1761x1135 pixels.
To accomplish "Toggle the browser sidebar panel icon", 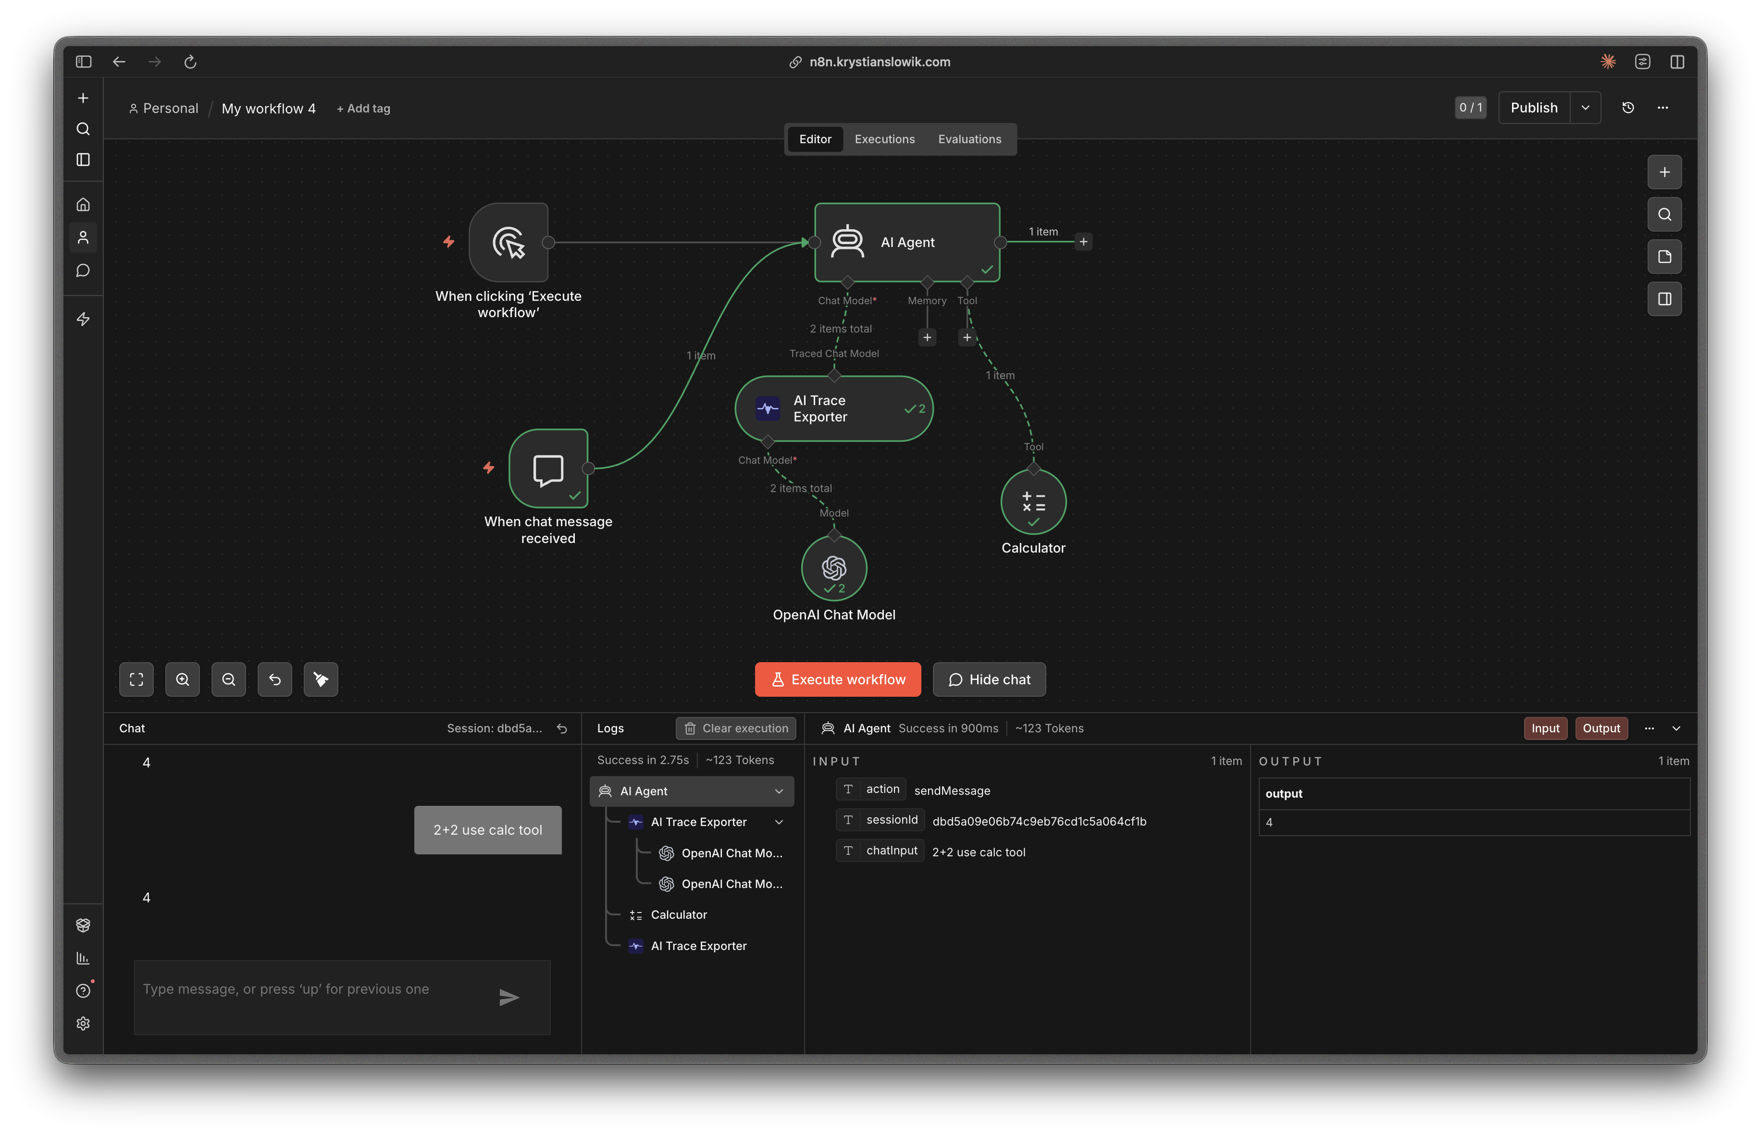I will [x=83, y=62].
